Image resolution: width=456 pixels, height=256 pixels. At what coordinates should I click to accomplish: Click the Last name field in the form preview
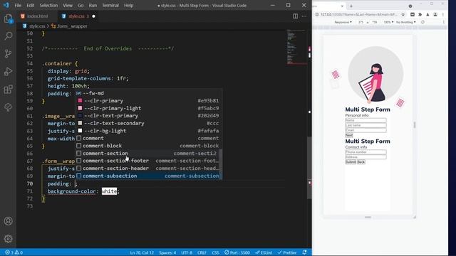(366, 125)
